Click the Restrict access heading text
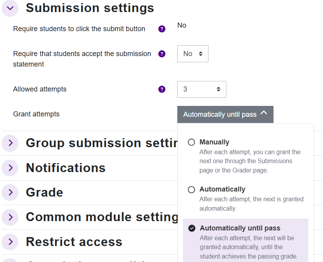The height and width of the screenshot is (262, 323). point(74,242)
